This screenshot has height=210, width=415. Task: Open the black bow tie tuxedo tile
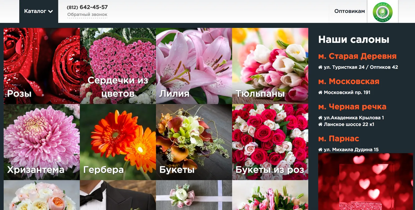[118, 195]
